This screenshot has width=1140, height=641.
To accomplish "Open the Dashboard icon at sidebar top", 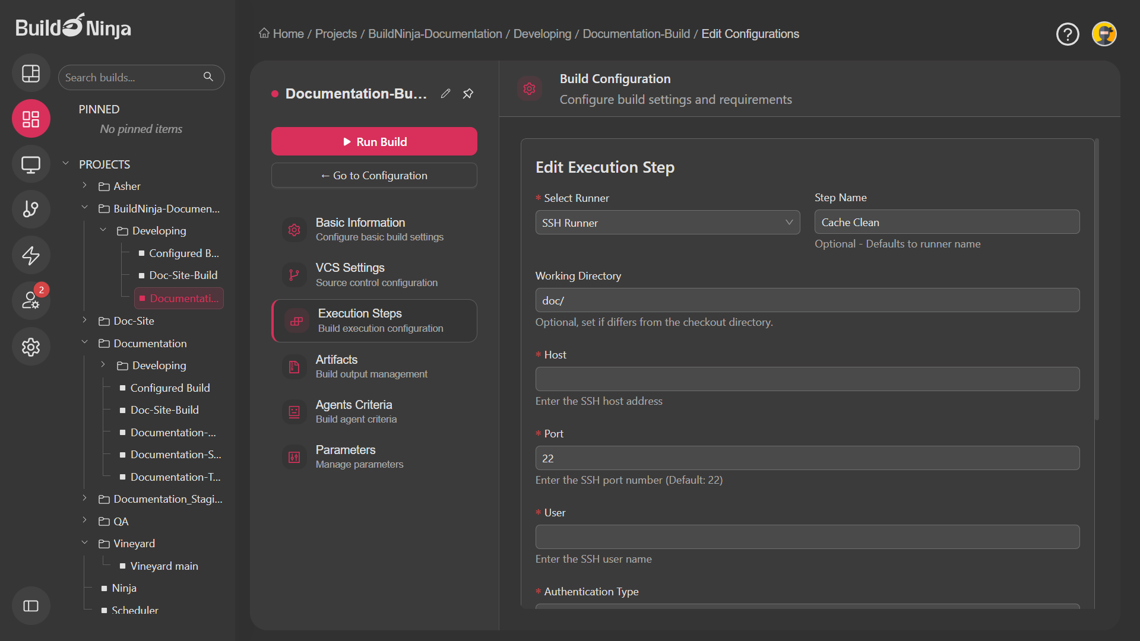I will click(30, 73).
